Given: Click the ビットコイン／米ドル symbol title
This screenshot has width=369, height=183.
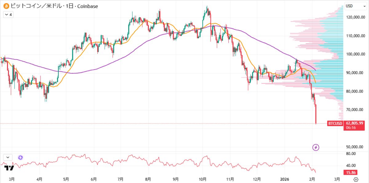Looking at the screenshot, I should 36,6.
